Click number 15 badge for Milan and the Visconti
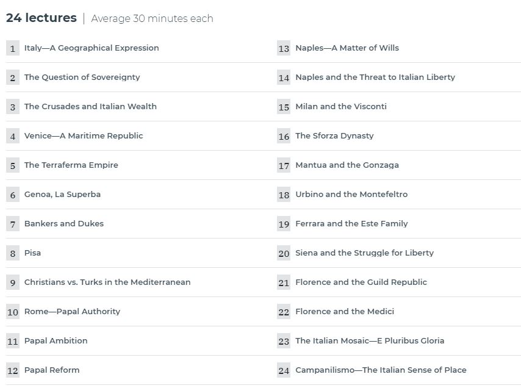This screenshot has height=388, width=521. coord(284,107)
